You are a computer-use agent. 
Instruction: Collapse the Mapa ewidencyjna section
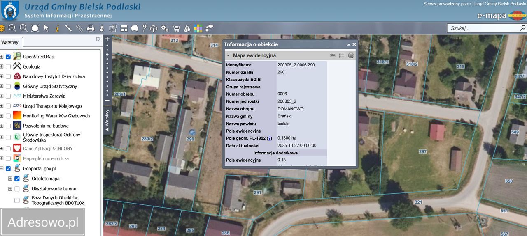tap(228, 55)
